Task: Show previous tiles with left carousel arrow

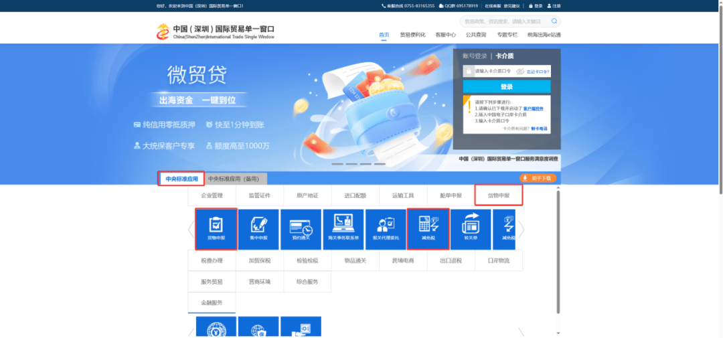Action: (191, 229)
